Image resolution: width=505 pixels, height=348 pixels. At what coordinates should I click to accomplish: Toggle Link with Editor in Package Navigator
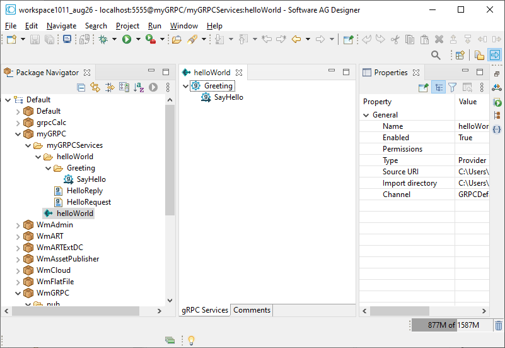pos(95,87)
